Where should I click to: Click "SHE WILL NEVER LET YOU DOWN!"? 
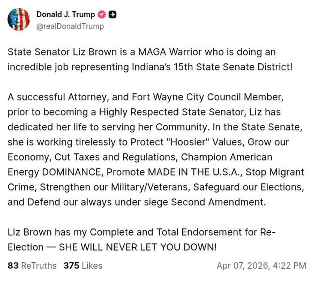pyautogui.click(x=138, y=247)
